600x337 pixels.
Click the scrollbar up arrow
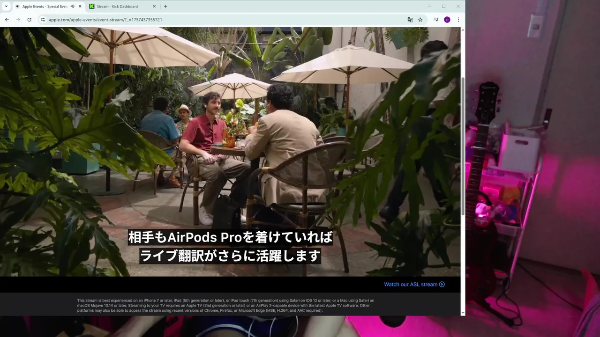(463, 30)
